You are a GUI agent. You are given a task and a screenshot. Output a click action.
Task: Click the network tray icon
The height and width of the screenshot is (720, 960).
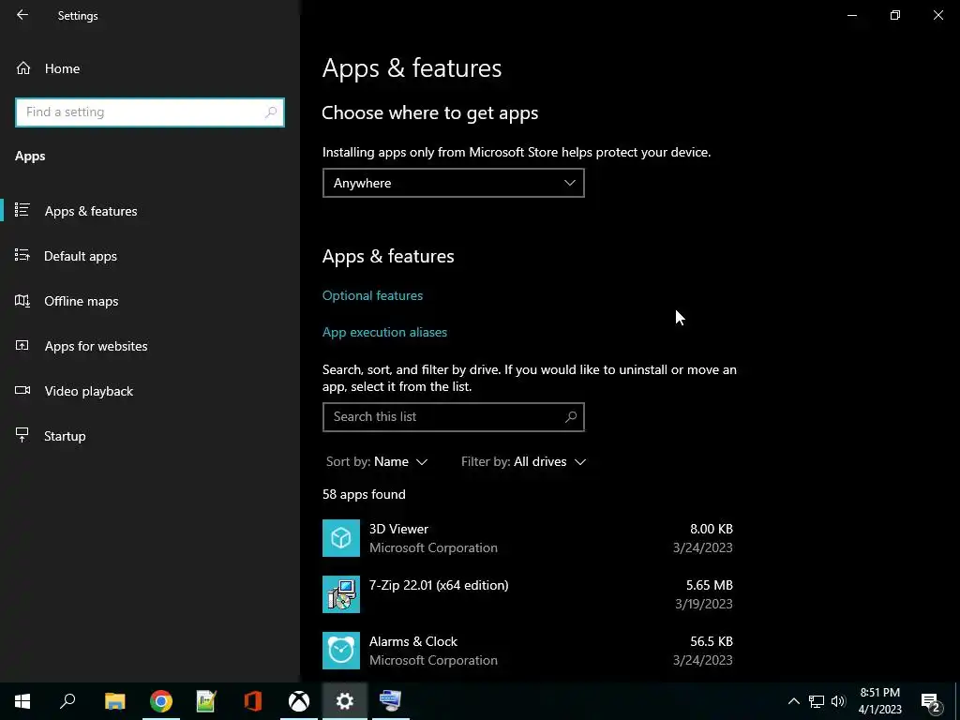click(x=817, y=701)
